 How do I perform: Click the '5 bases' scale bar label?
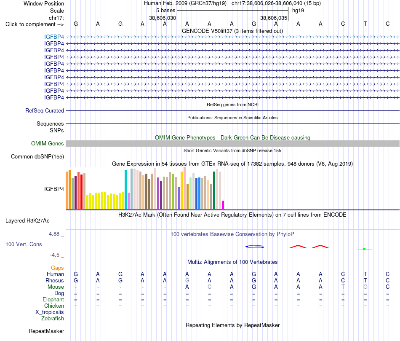pos(165,11)
